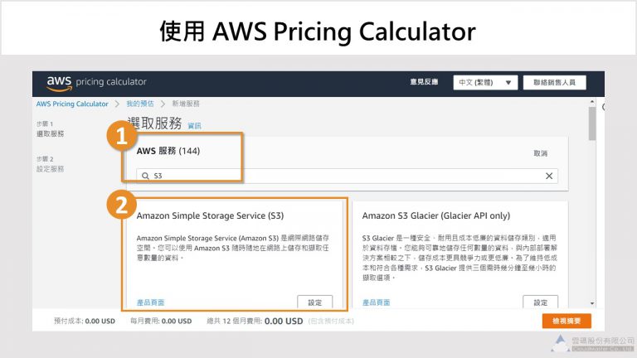Go to AWS Pricing Calculator breadcrumb
This screenshot has width=637, height=358.
click(72, 104)
